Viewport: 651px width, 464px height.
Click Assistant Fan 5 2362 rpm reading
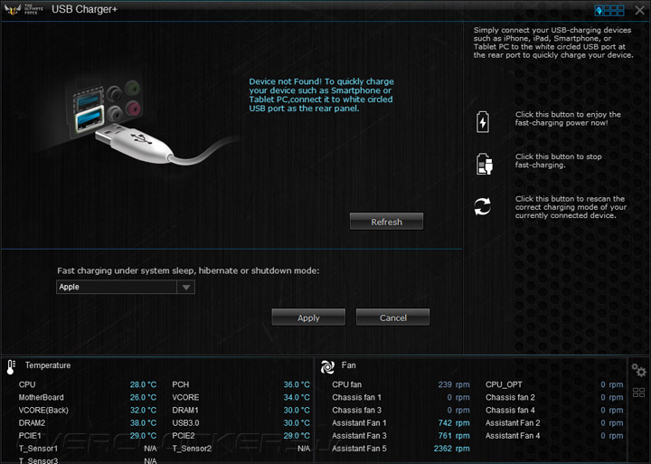pos(452,449)
